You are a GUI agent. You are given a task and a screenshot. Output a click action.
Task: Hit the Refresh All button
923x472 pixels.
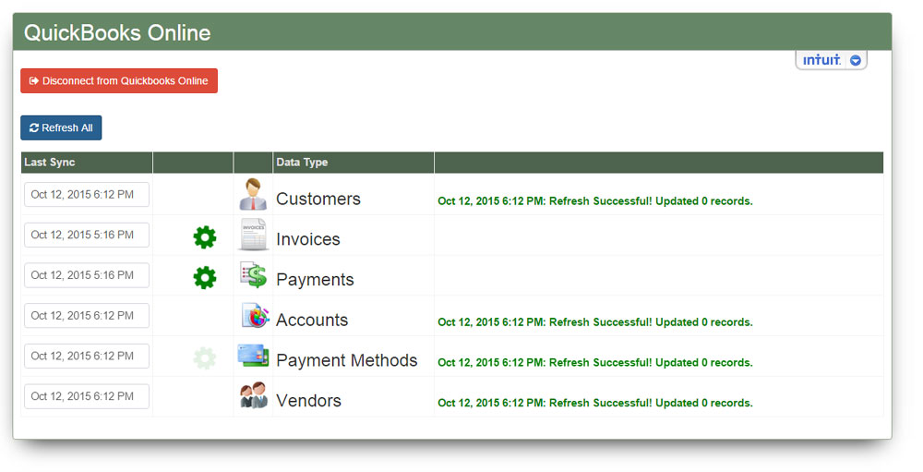[61, 128]
